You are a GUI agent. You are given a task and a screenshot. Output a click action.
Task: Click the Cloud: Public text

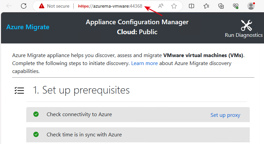pyautogui.click(x=137, y=32)
